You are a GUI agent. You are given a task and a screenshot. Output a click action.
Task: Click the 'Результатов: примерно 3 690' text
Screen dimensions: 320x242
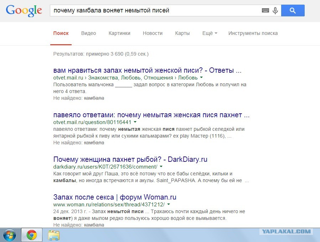click(x=101, y=54)
